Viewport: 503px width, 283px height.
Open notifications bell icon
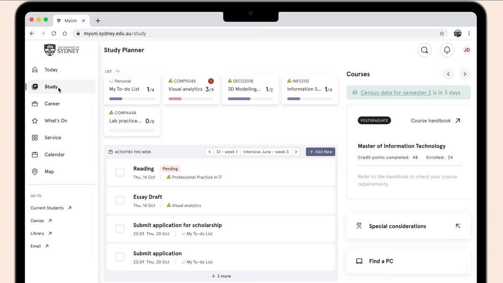click(x=447, y=50)
